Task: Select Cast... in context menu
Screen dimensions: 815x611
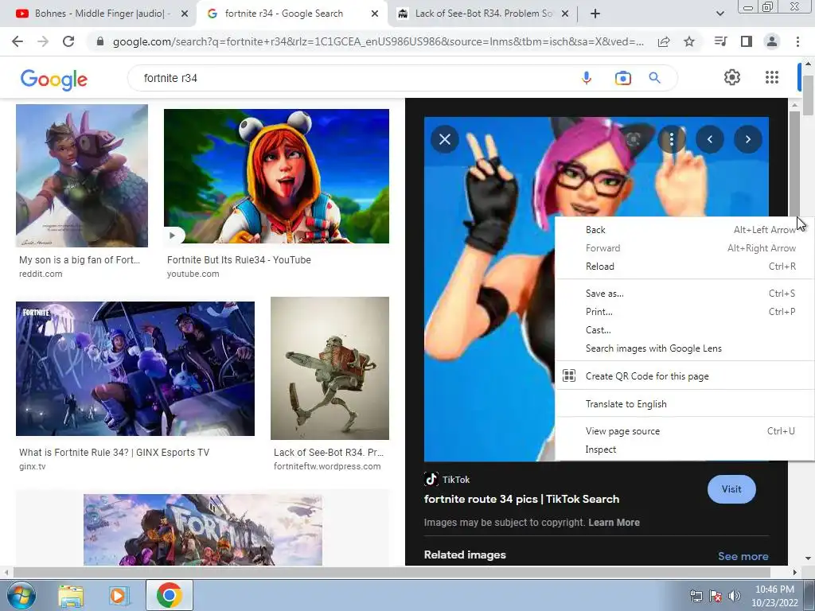Action: coord(685,330)
